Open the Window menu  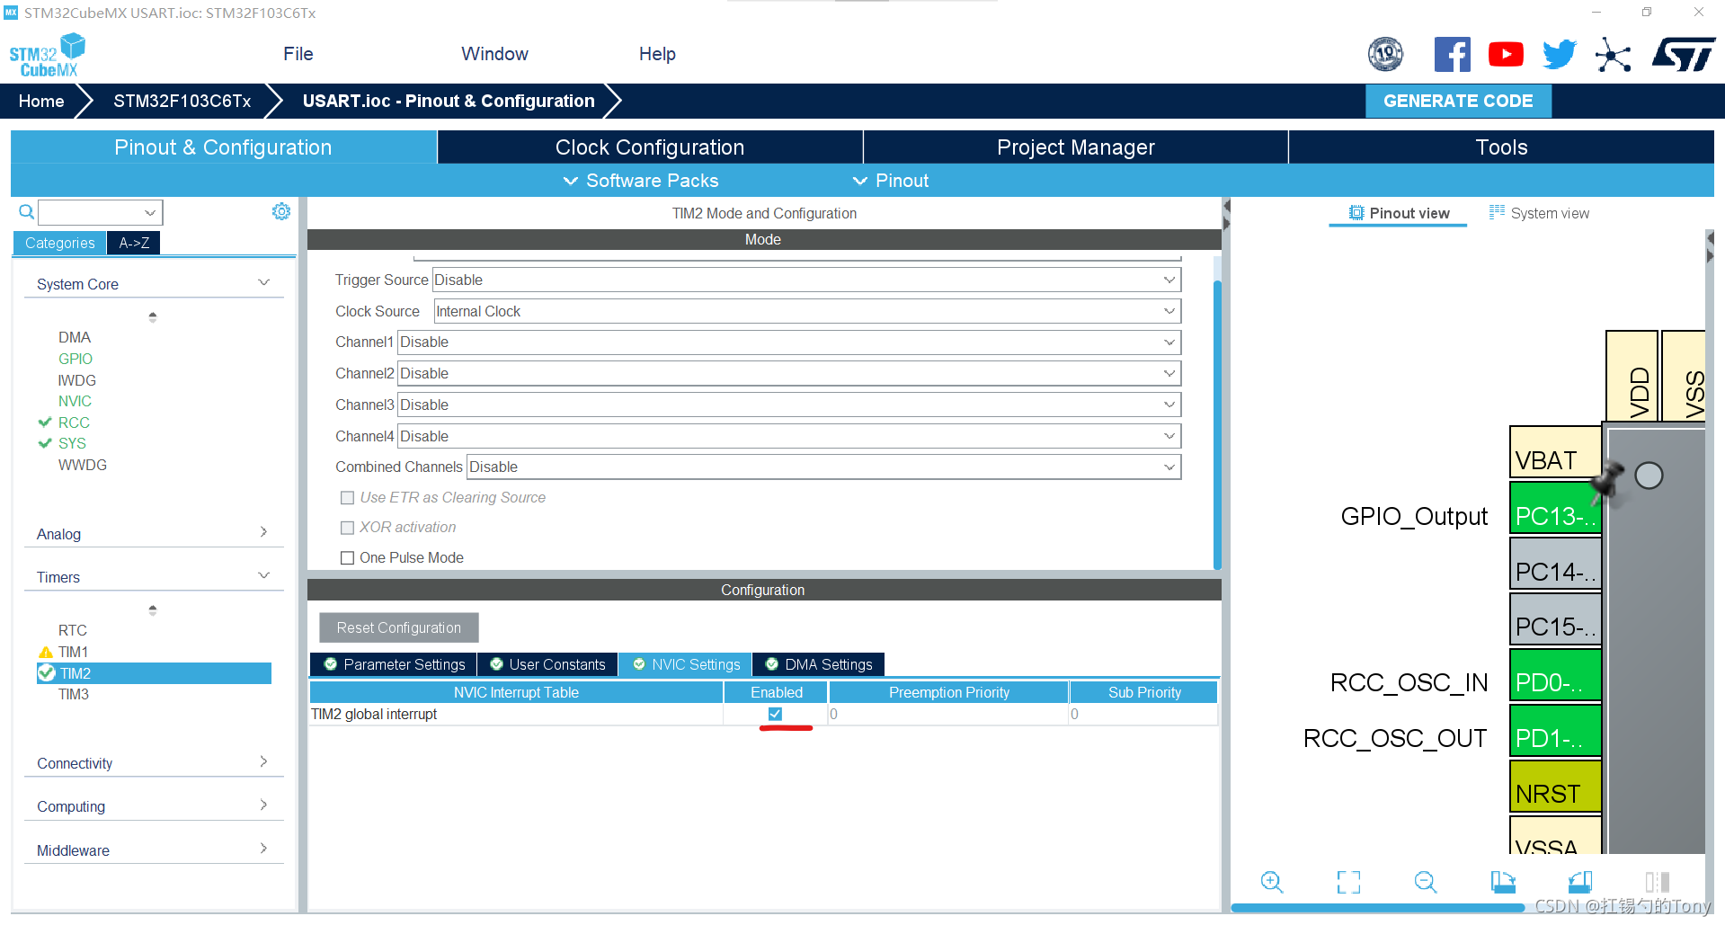pos(494,54)
